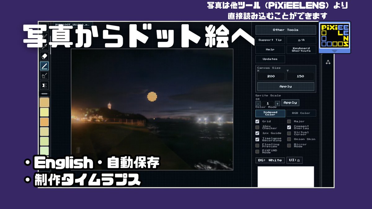Apply the Sprite Scale value
This screenshot has height=209, width=372.
(x=290, y=103)
